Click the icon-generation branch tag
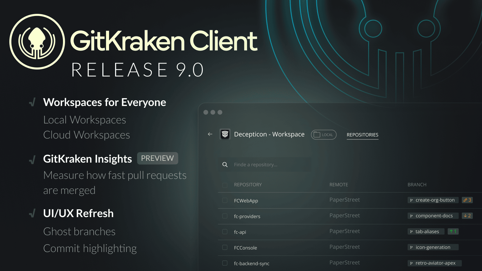This screenshot has height=271, width=482. [x=433, y=247]
